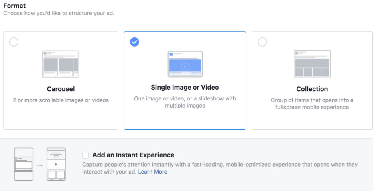The height and width of the screenshot is (194, 376).
Task: Enable the Add an Instant Experience checkbox
Action: [x=85, y=155]
